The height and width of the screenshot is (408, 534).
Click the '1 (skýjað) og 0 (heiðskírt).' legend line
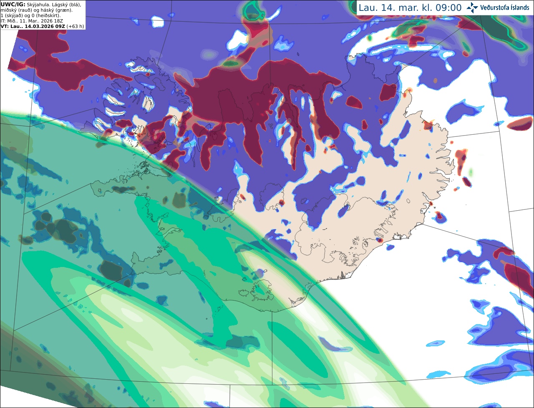tap(31, 15)
